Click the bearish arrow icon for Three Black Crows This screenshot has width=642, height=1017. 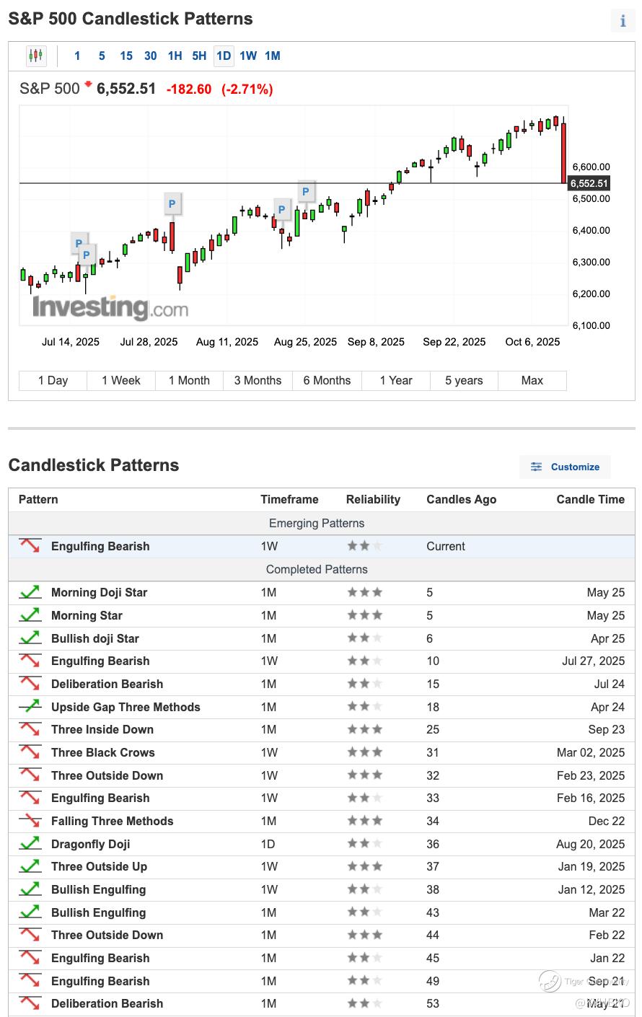click(30, 752)
